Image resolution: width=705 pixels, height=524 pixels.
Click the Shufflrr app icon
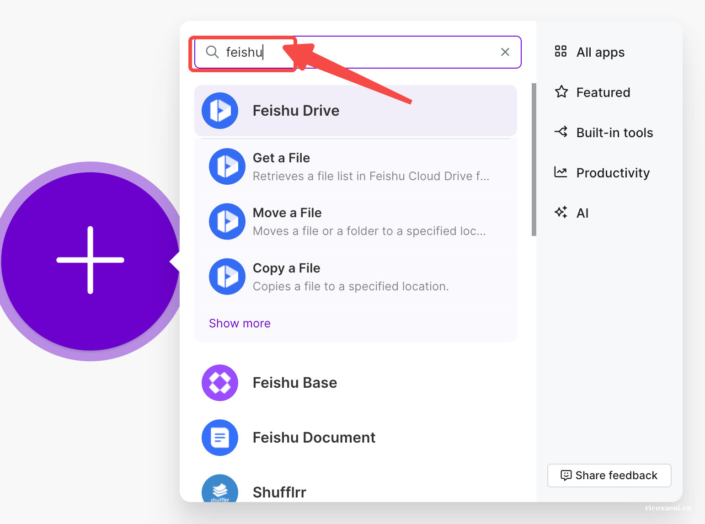pos(220,490)
